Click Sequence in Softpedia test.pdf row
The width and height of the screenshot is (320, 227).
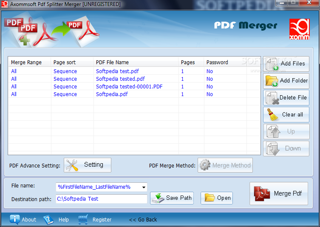(x=65, y=71)
